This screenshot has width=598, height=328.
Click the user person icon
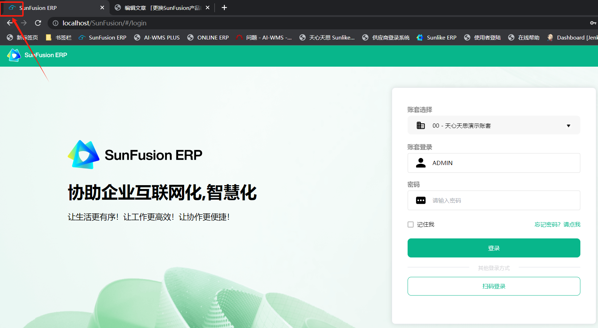tap(421, 163)
